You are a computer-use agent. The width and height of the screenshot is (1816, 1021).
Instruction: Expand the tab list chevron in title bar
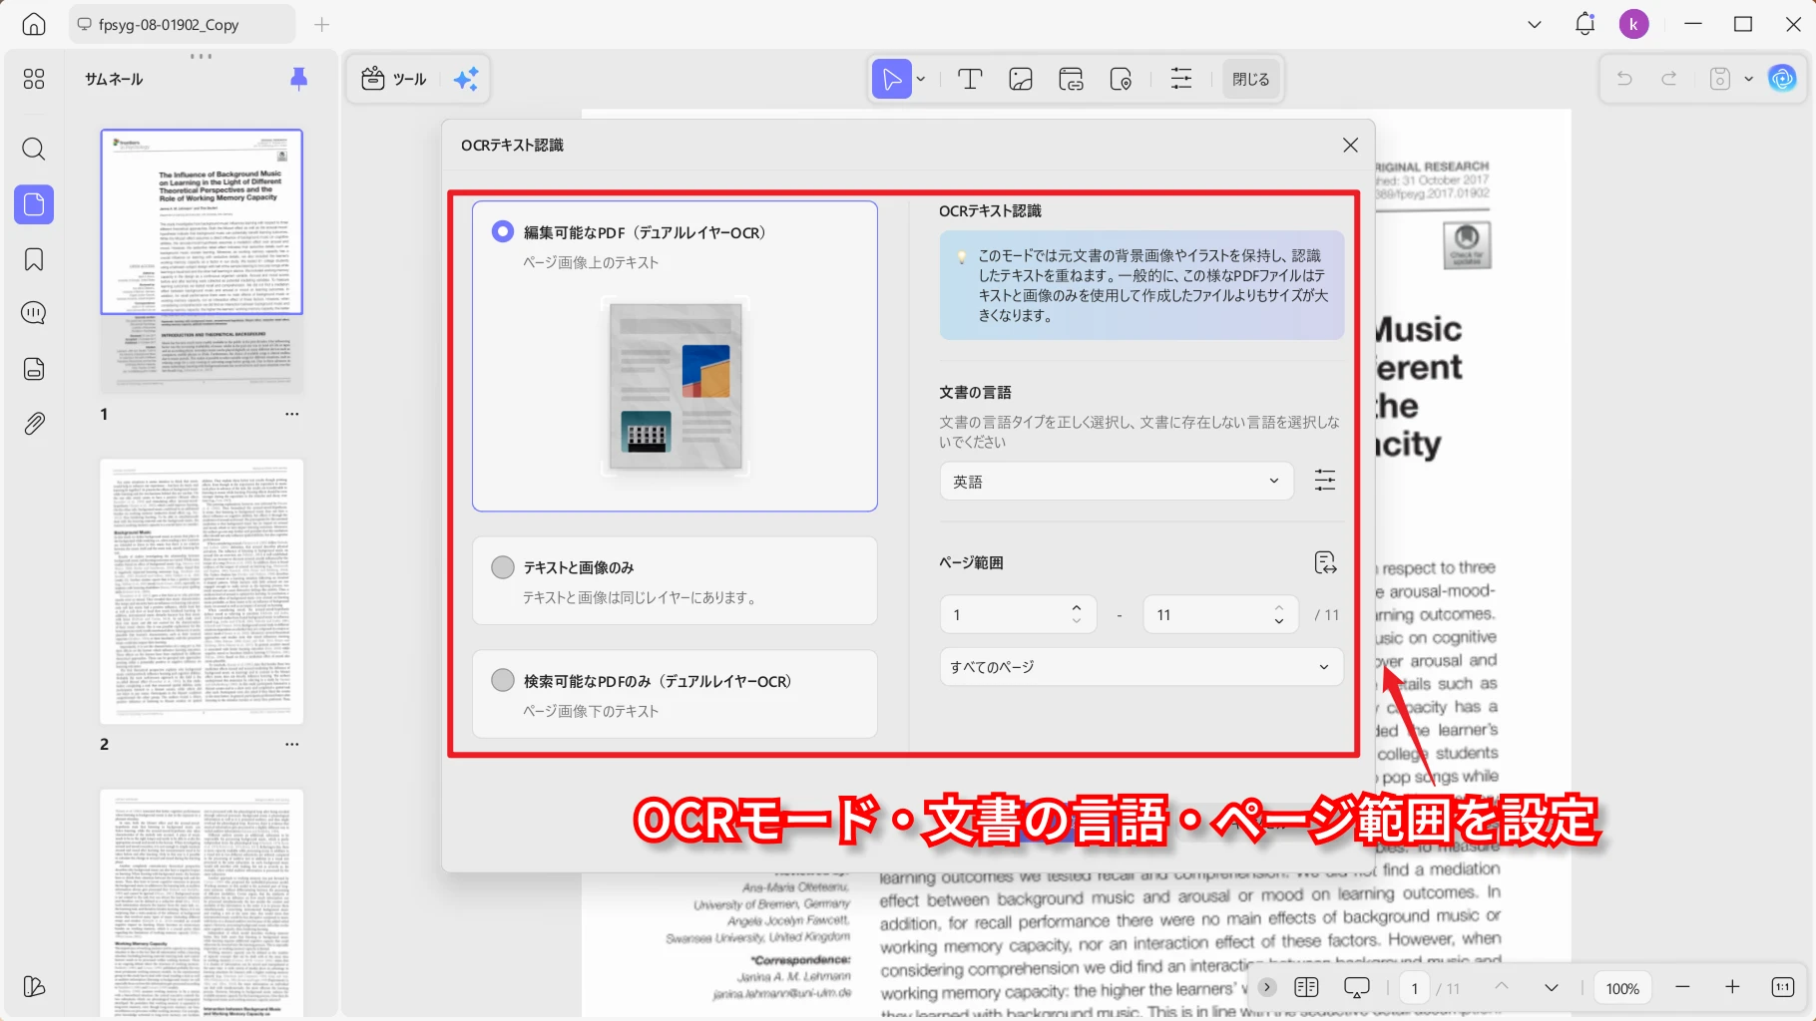pyautogui.click(x=1535, y=24)
